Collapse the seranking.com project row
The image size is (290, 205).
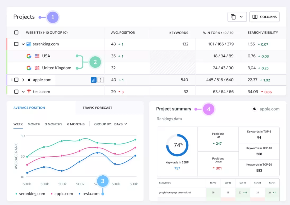[x=23, y=44]
